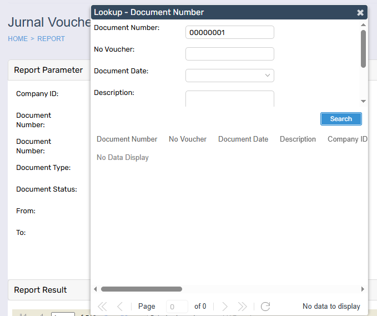Click the To label
Image resolution: width=377 pixels, height=316 pixels.
point(21,233)
